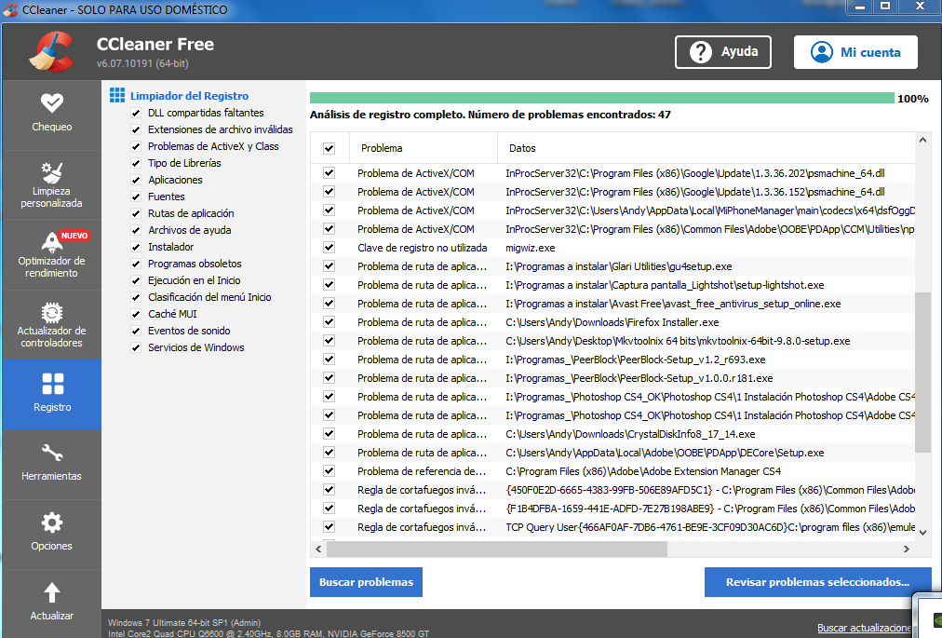Open the Ayuda help button

pos(722,52)
